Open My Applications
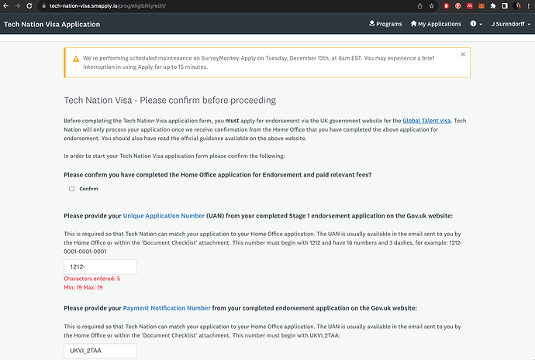 pyautogui.click(x=436, y=24)
